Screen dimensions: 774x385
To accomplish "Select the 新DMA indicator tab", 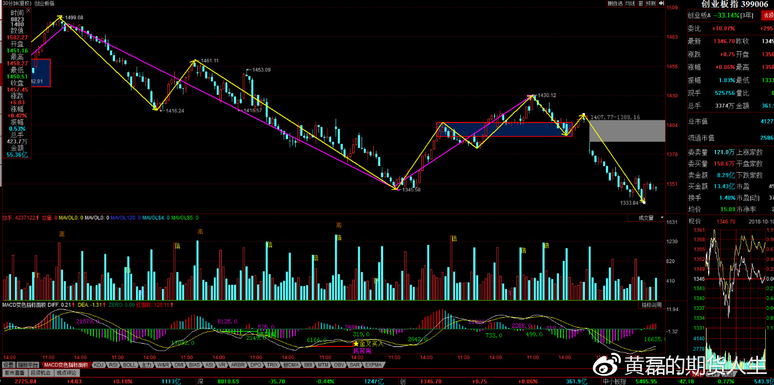I will click(x=291, y=365).
